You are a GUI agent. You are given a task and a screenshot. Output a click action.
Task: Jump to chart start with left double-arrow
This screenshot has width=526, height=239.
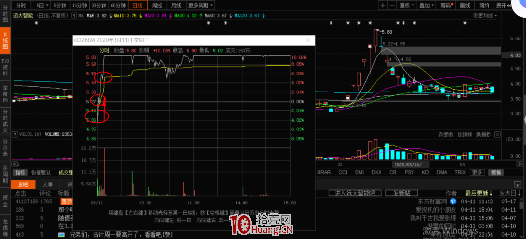(x=15, y=164)
